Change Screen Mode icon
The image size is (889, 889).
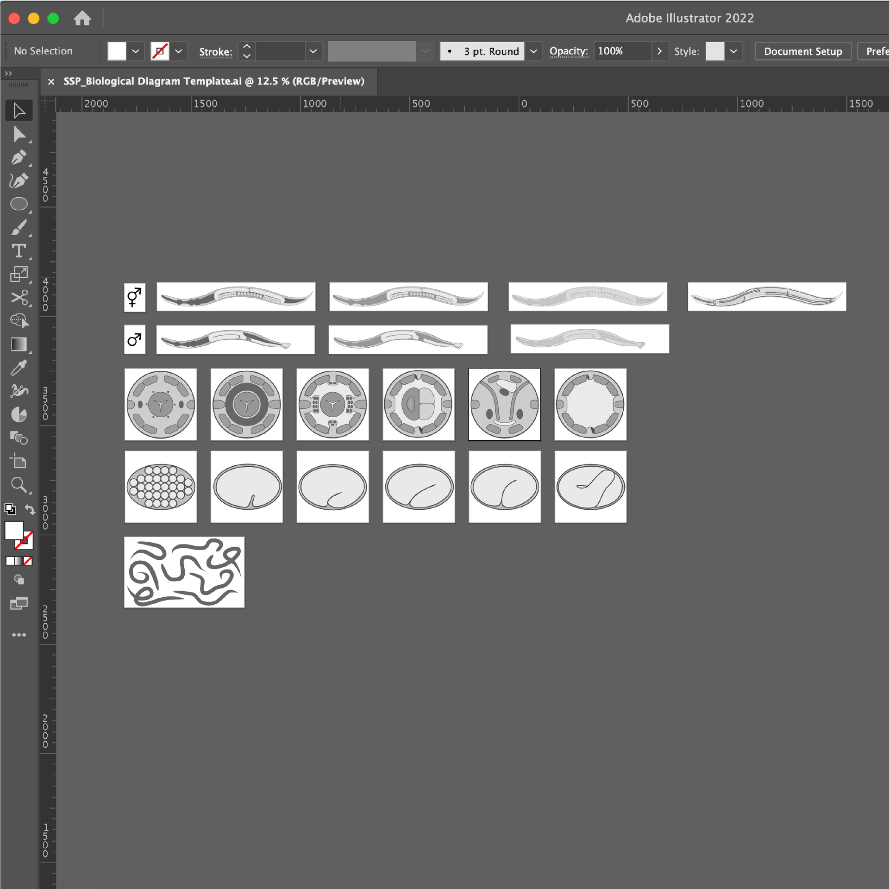pyautogui.click(x=19, y=603)
